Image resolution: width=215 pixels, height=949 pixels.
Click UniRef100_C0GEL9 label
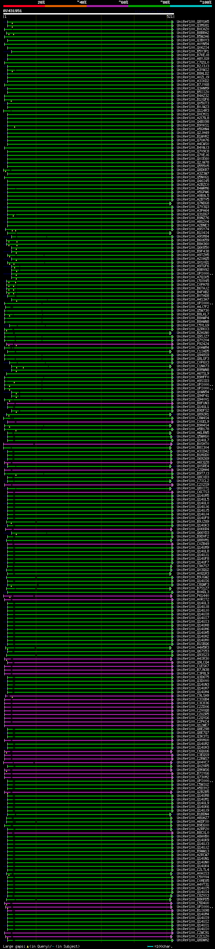click(x=193, y=421)
